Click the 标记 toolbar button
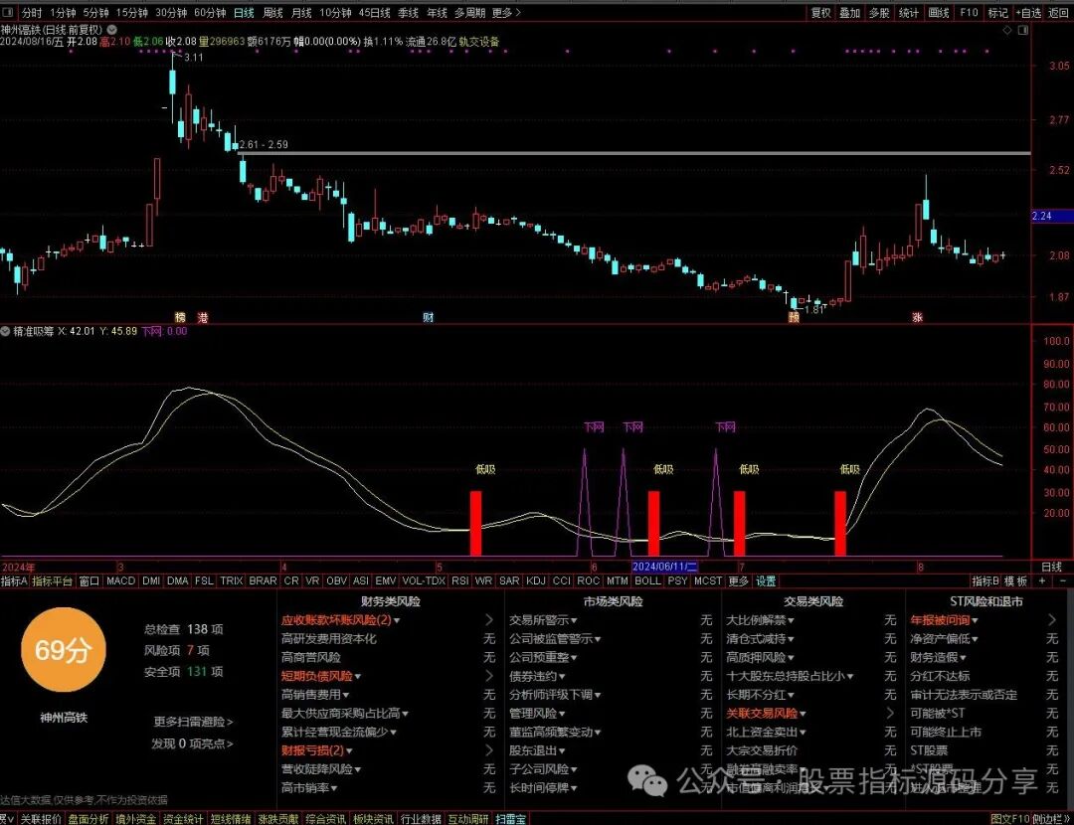The image size is (1074, 825). (998, 12)
